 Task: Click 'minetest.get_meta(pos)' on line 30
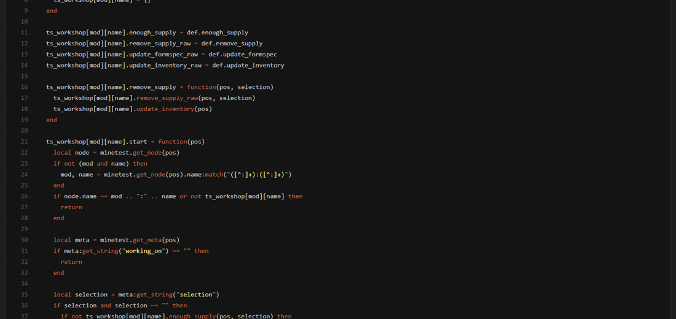tap(140, 240)
